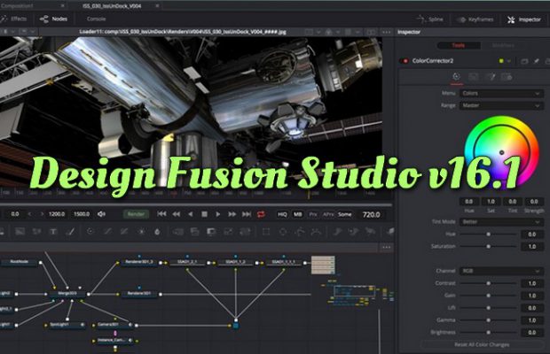The width and height of the screenshot is (550, 354).
Task: Click the color wheel tint picker
Action: 501,152
